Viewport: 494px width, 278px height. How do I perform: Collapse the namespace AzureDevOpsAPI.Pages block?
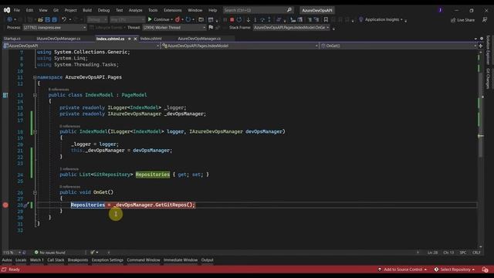(x=35, y=77)
